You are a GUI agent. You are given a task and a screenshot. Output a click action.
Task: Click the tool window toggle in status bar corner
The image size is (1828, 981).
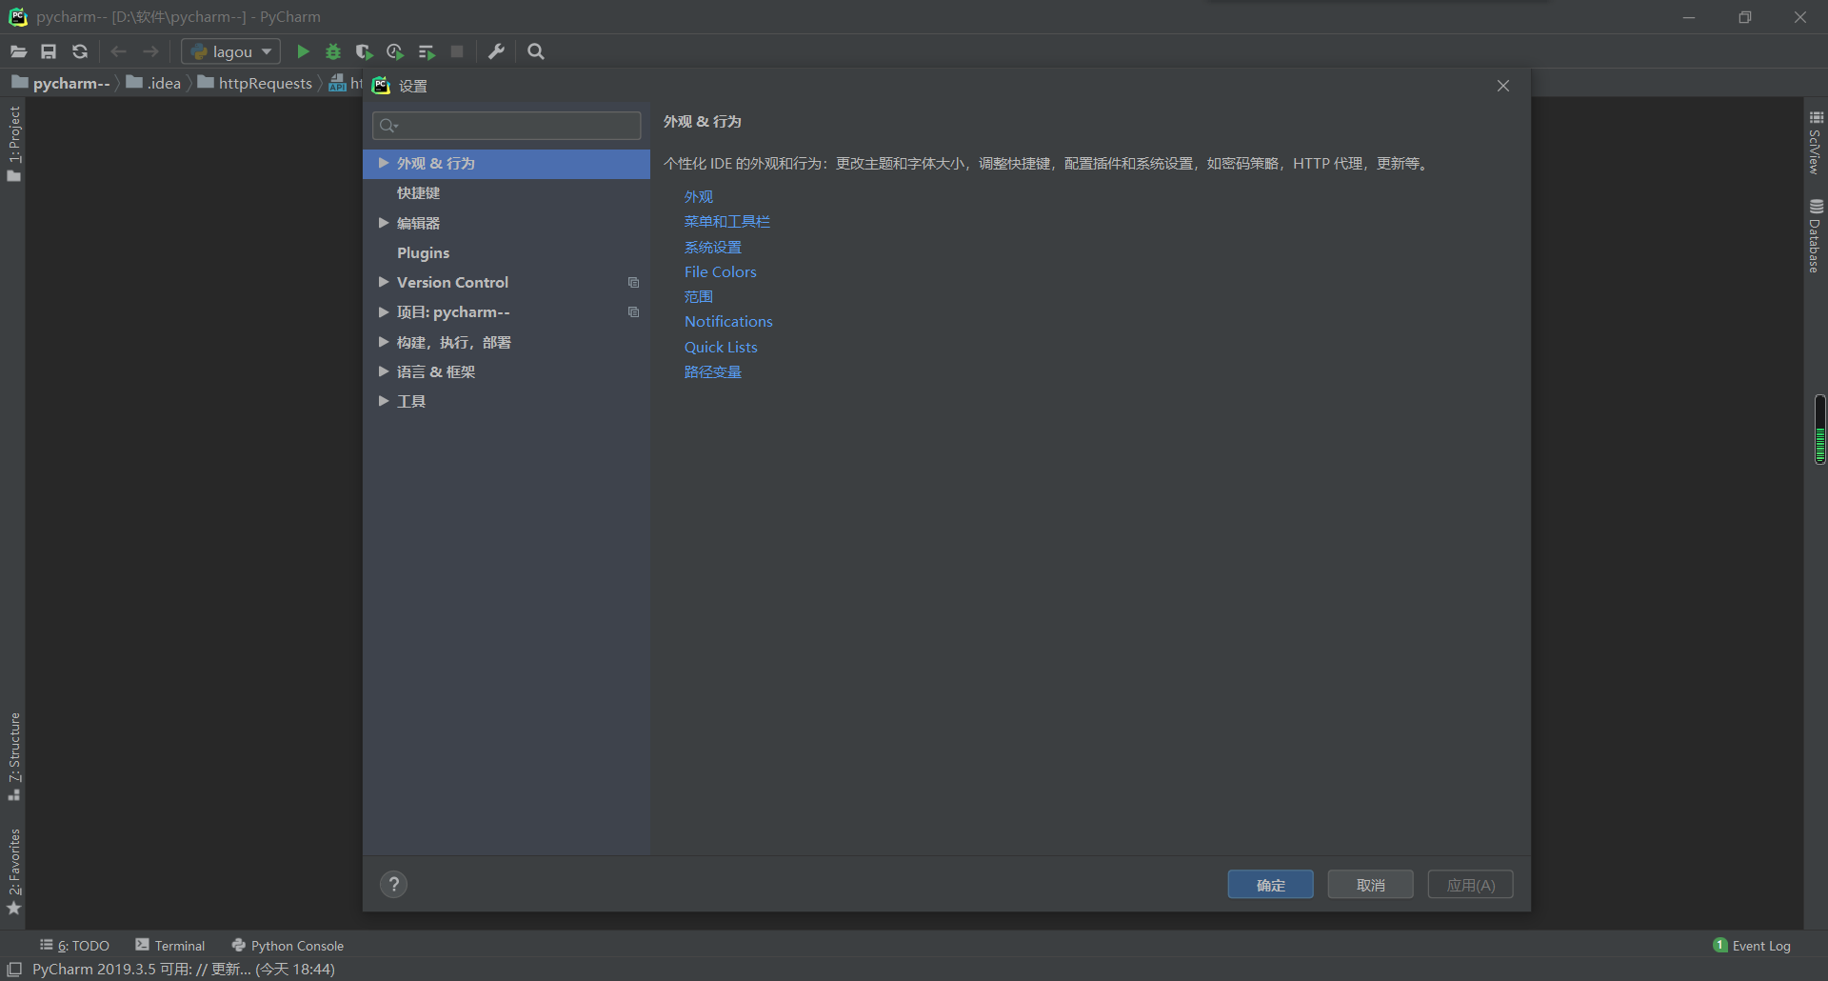tap(14, 969)
